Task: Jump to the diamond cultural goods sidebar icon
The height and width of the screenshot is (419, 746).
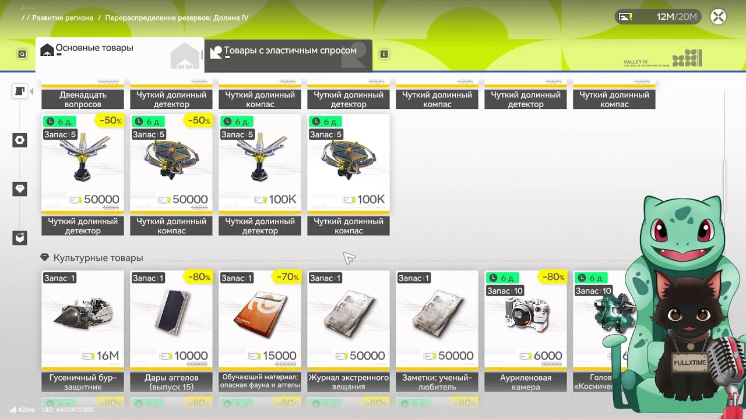Action: 20,189
